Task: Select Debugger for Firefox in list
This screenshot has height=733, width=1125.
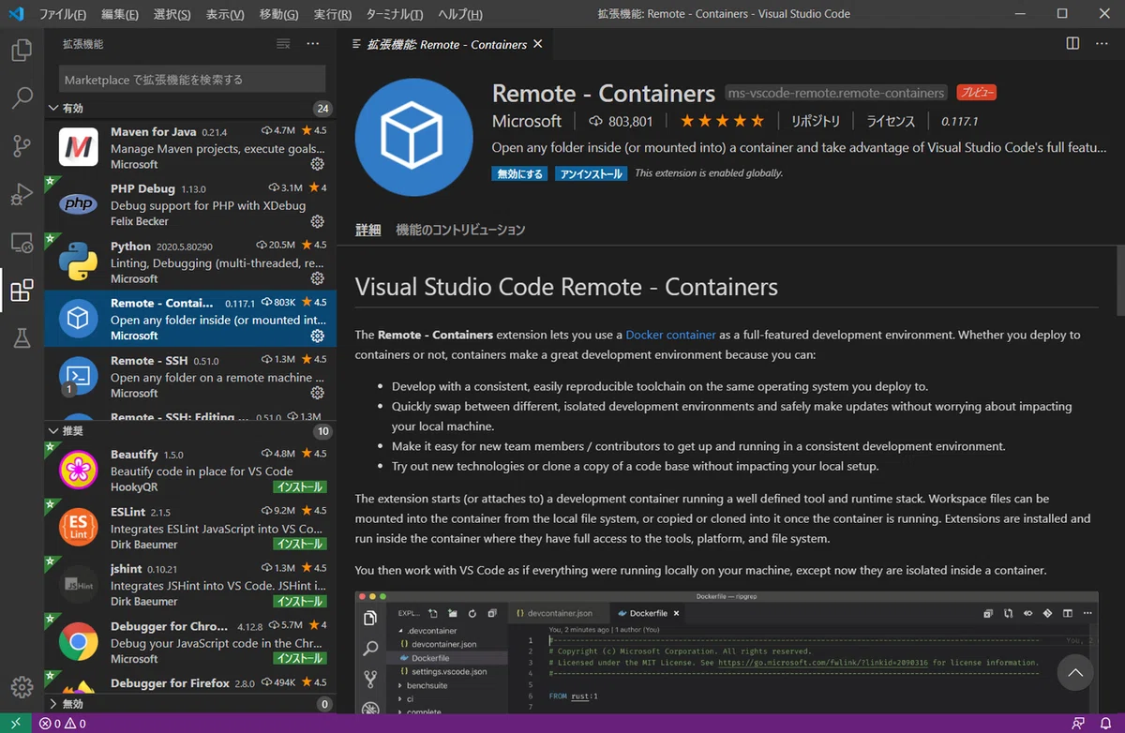Action: 190,684
